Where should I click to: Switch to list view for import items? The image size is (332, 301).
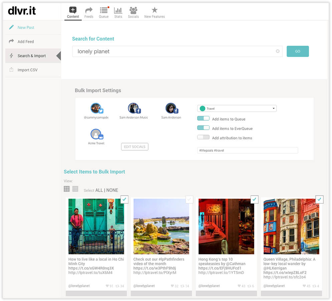[x=75, y=189]
